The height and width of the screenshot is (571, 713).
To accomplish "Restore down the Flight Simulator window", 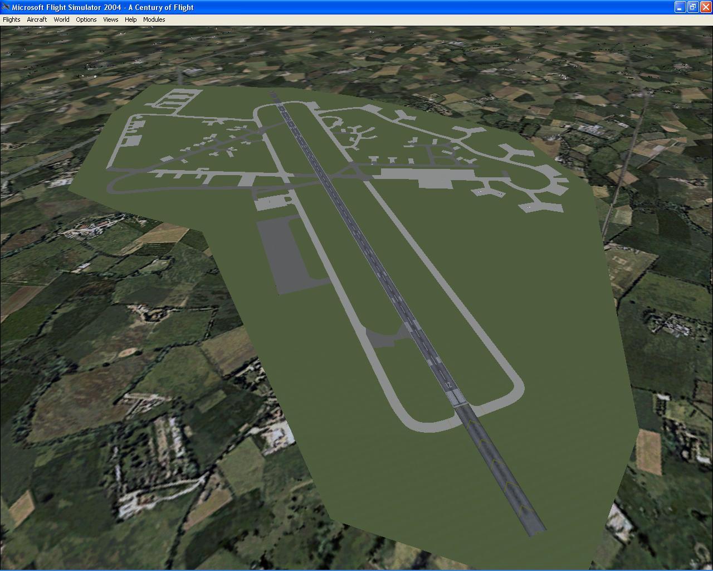I will point(692,7).
